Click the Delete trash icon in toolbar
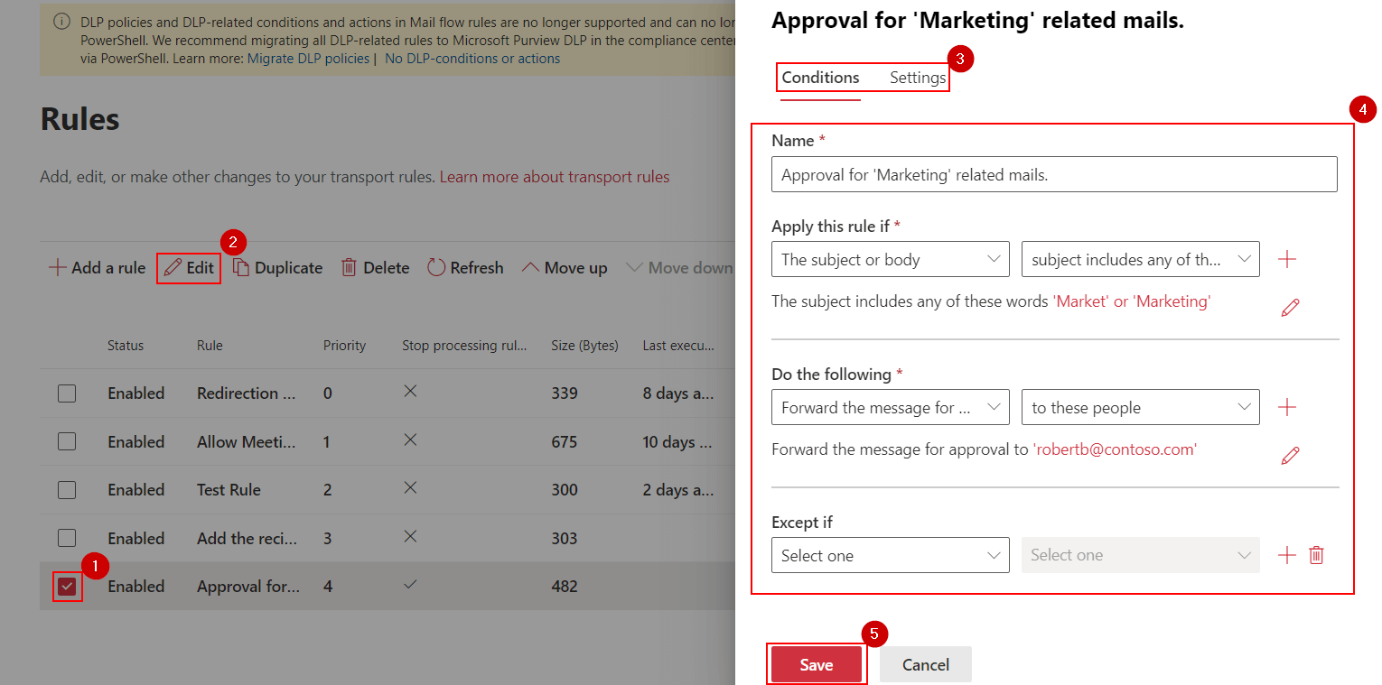1382x685 pixels. (x=349, y=268)
